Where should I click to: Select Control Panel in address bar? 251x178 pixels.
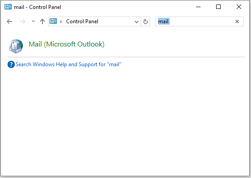click(82, 21)
